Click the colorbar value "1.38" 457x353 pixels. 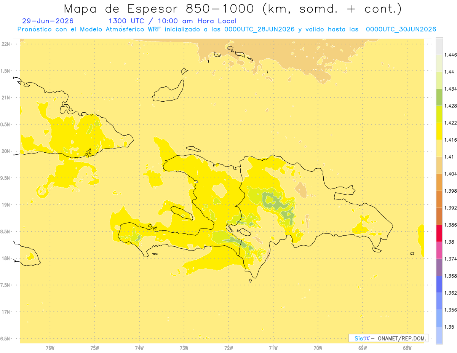[449, 242]
